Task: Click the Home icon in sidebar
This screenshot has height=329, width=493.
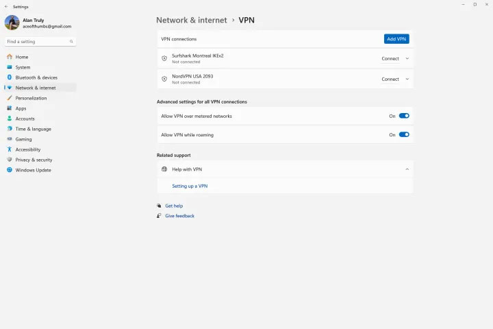Action: pyautogui.click(x=10, y=57)
